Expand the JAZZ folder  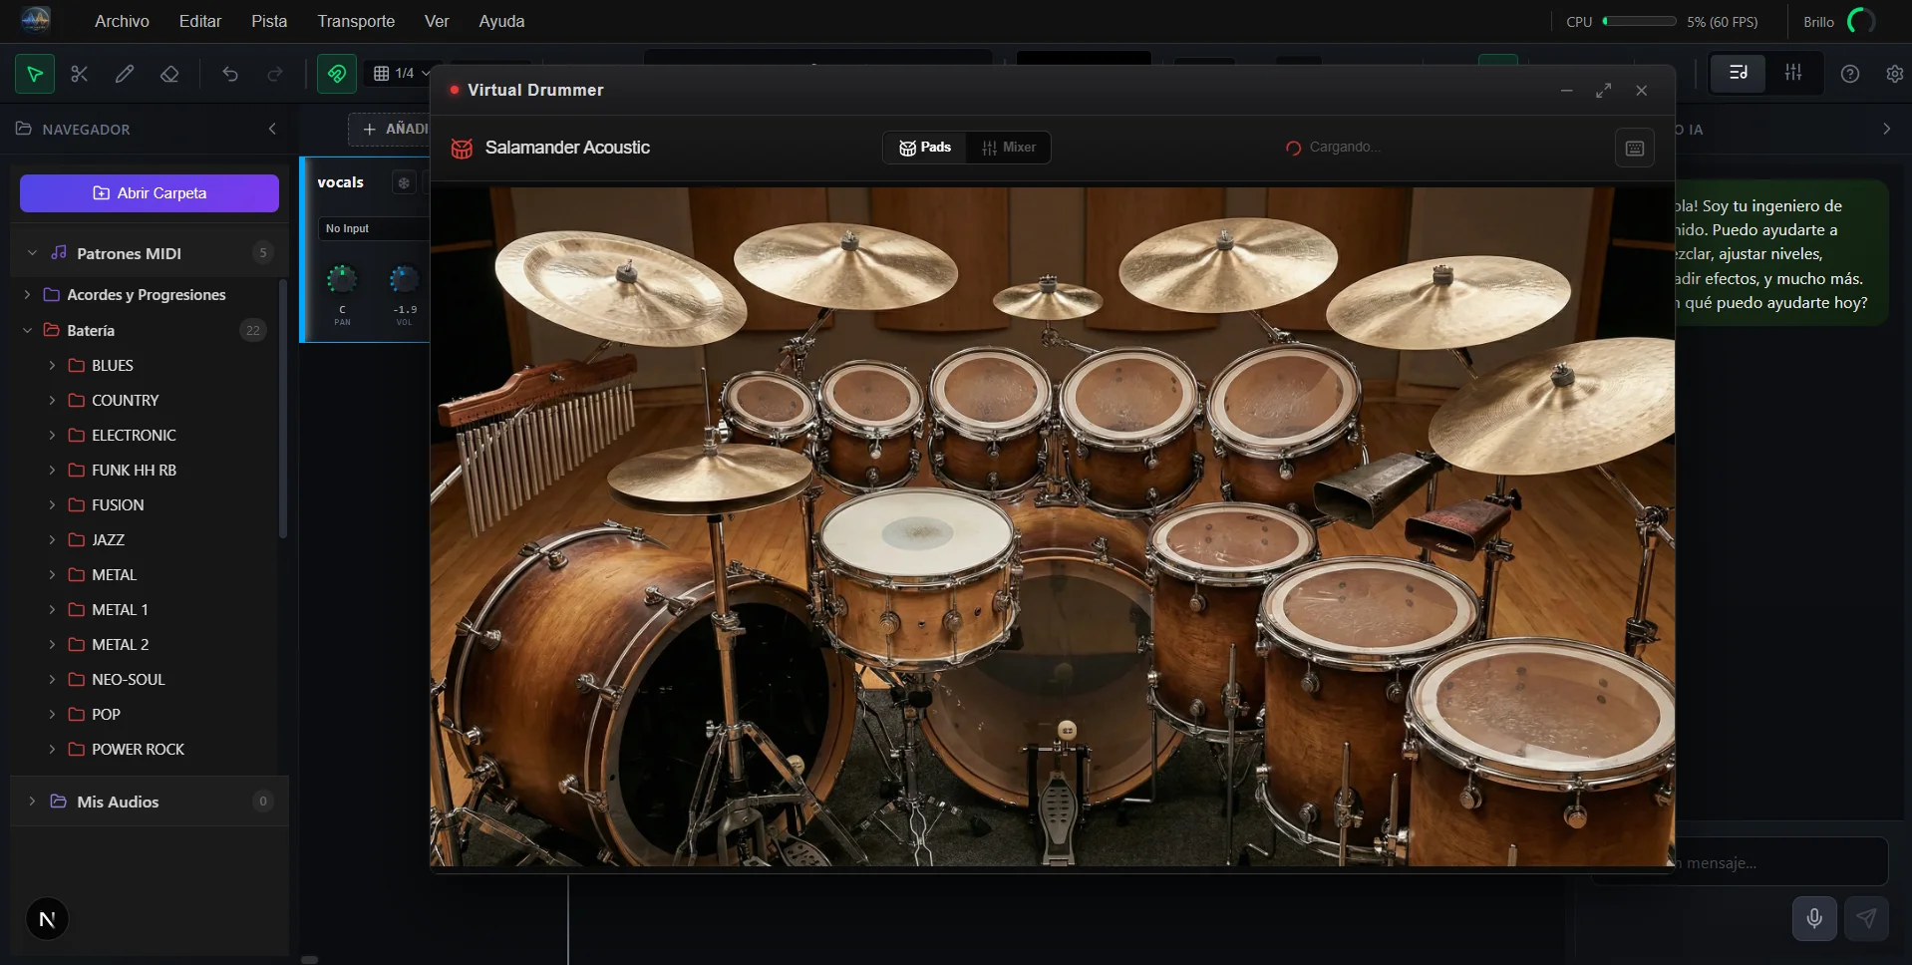click(x=108, y=539)
